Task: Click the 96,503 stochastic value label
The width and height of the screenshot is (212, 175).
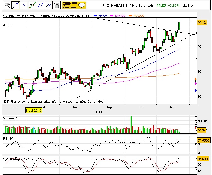Action: [x=203, y=159]
